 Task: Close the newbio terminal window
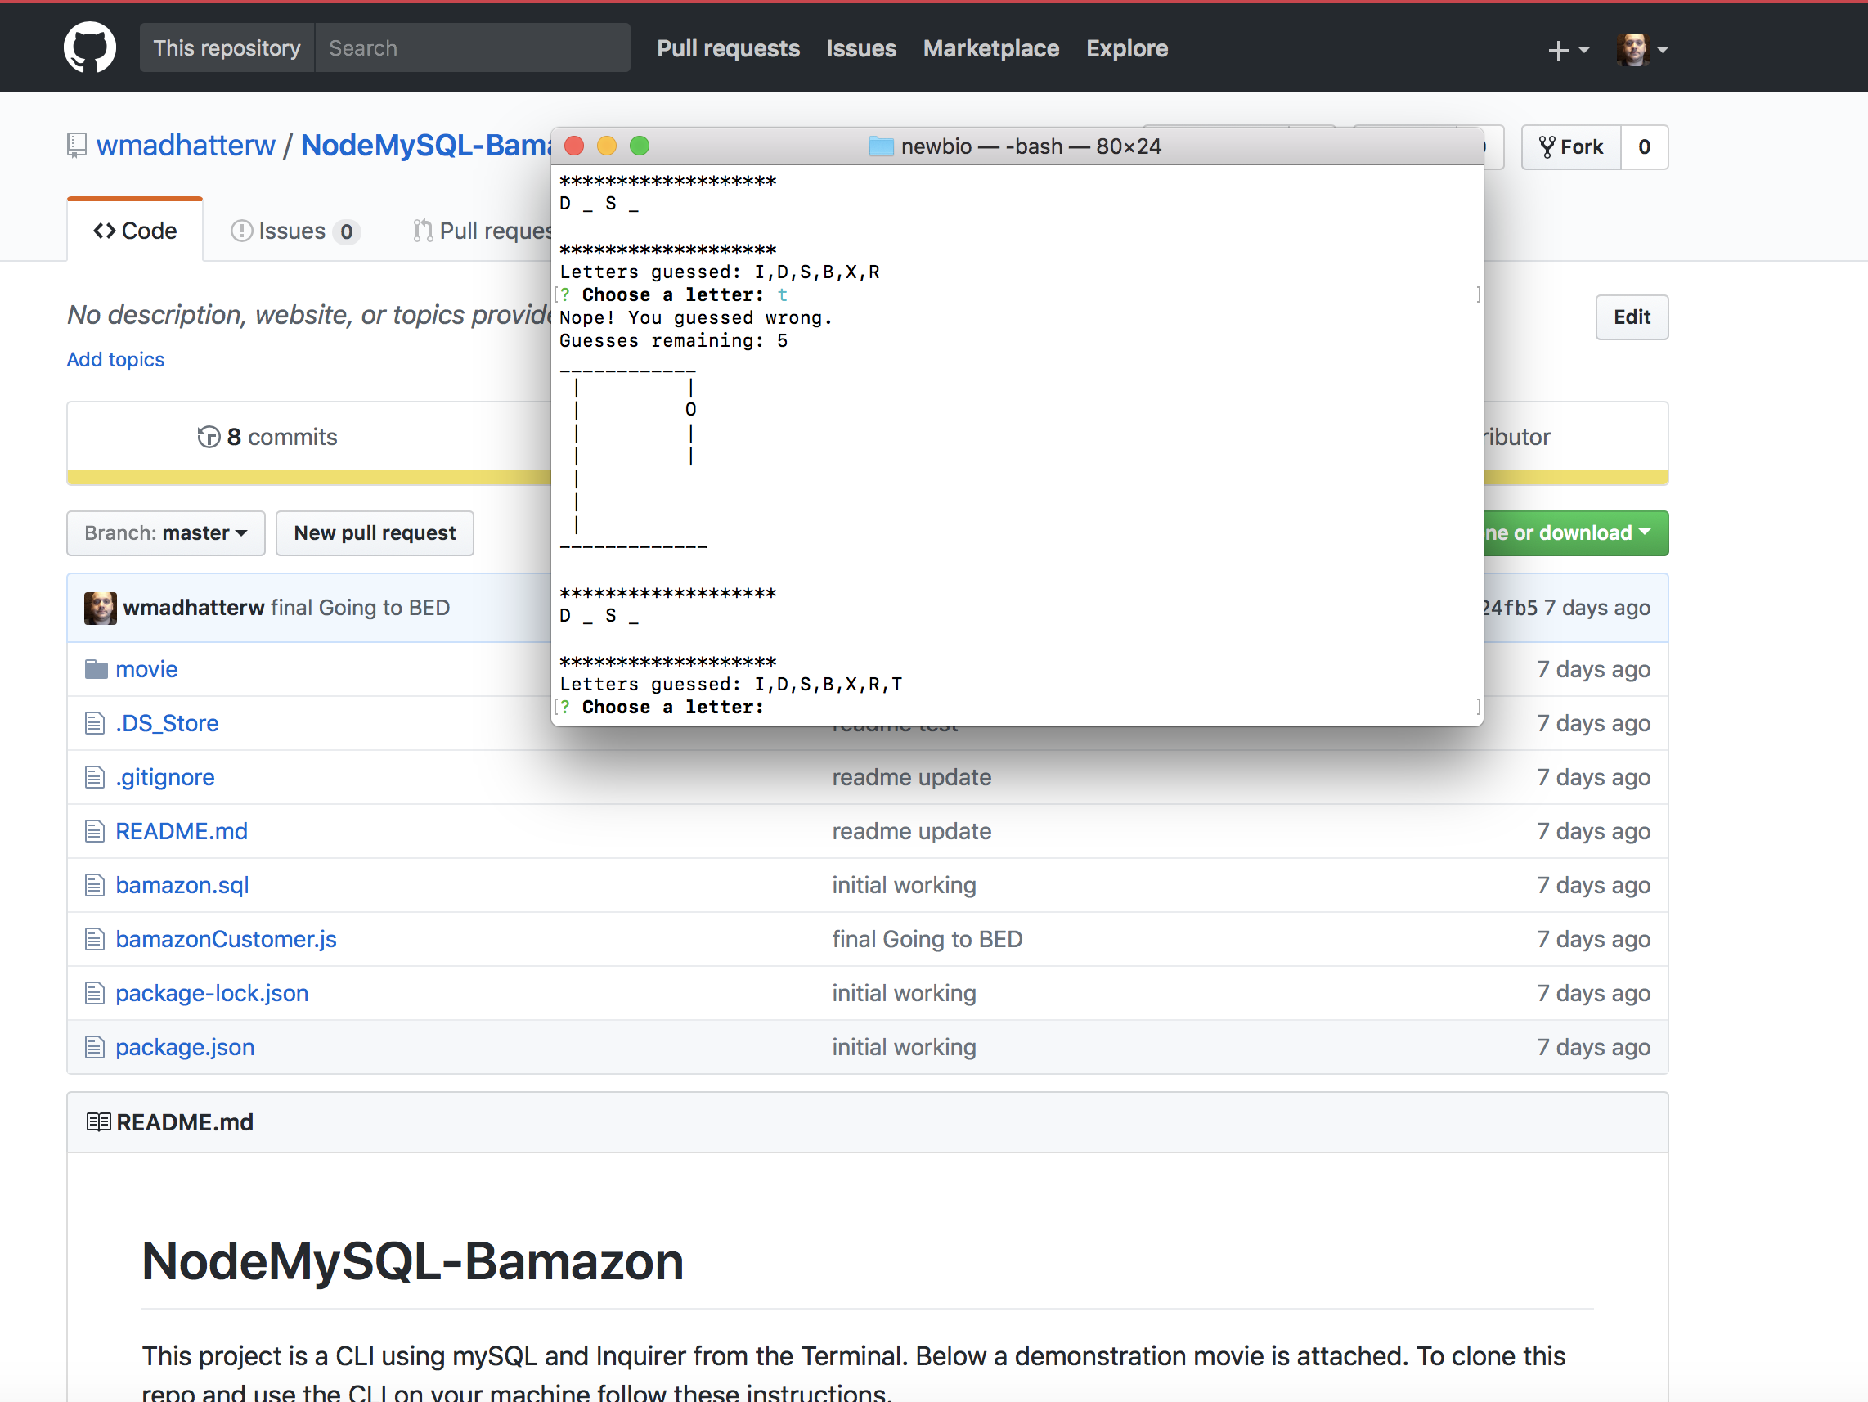click(x=574, y=146)
